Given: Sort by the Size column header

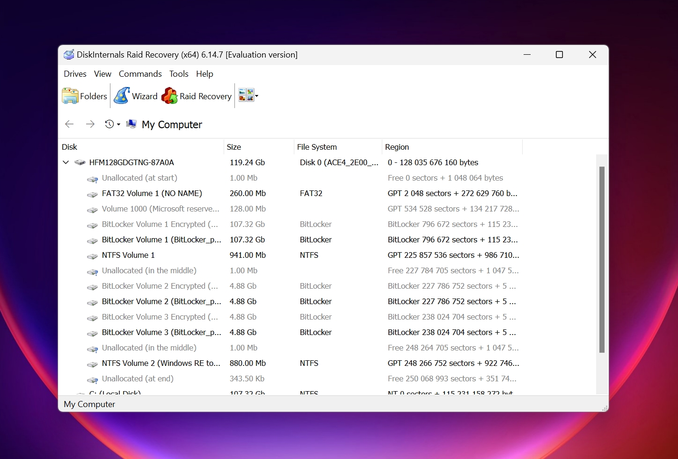Looking at the screenshot, I should (x=259, y=146).
